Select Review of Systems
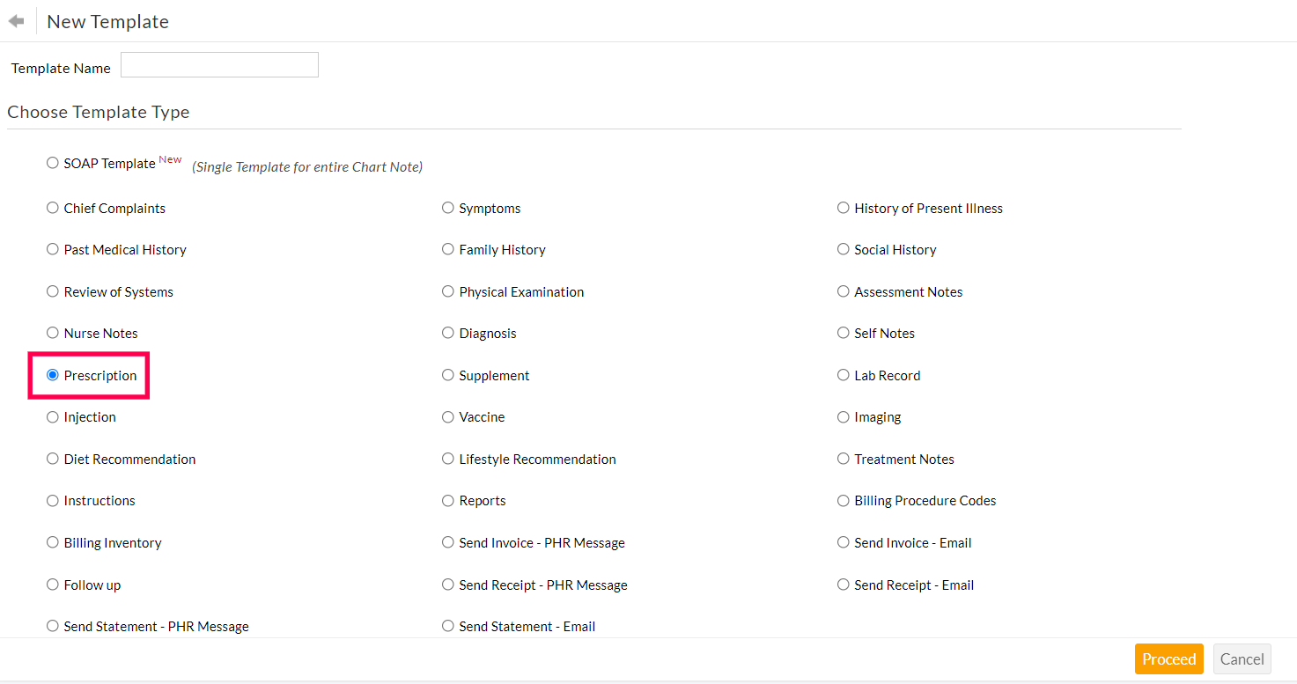1297x684 pixels. pyautogui.click(x=52, y=291)
